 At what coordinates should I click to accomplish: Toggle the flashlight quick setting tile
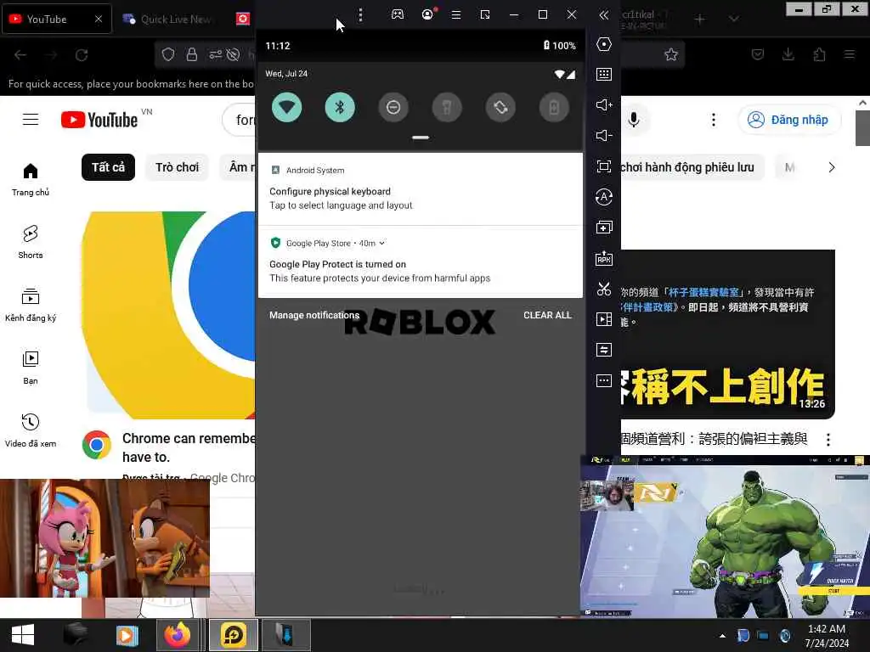point(447,107)
